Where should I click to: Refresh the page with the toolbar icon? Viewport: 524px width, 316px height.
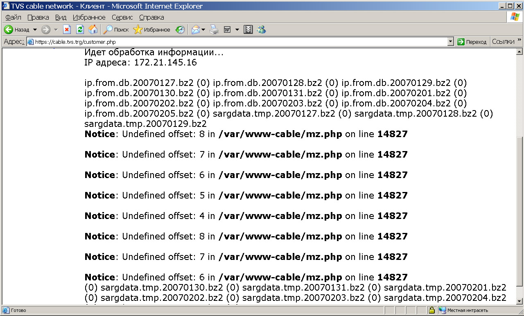tap(80, 29)
